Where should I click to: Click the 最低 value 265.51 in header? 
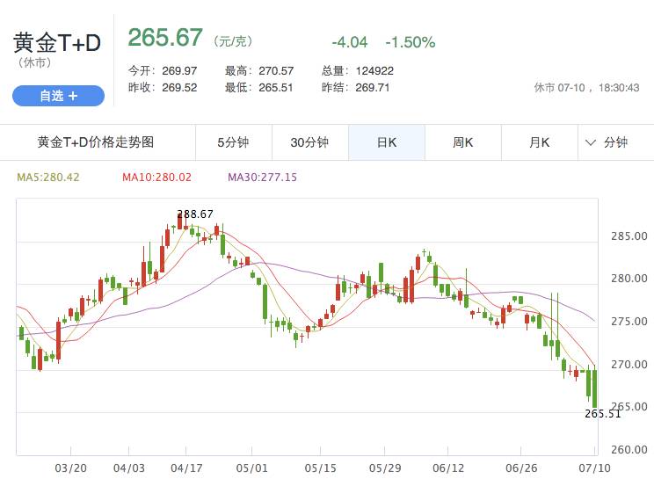pos(276,88)
